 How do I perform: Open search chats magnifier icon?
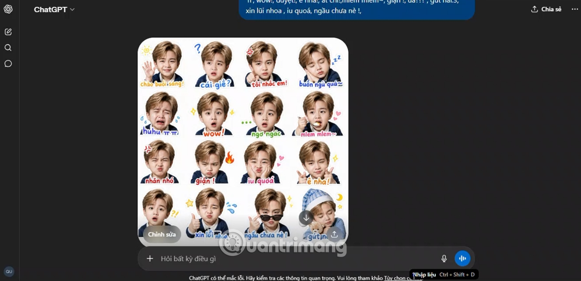[8, 48]
